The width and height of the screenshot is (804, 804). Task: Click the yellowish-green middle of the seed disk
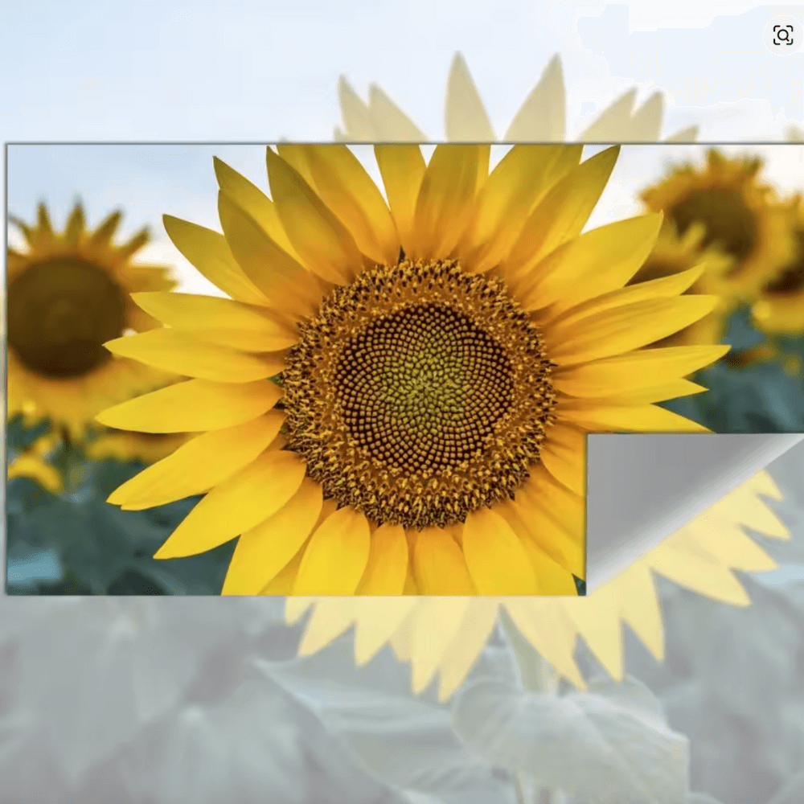pos(425,378)
